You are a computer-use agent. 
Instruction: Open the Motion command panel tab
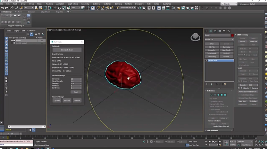(220, 31)
